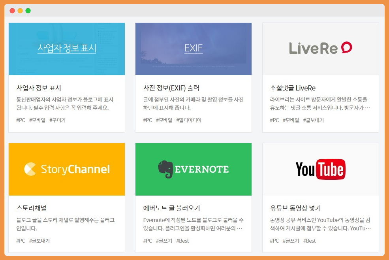Open the 사진 정보(EXIF) 출력 plugin title

pos(171,88)
